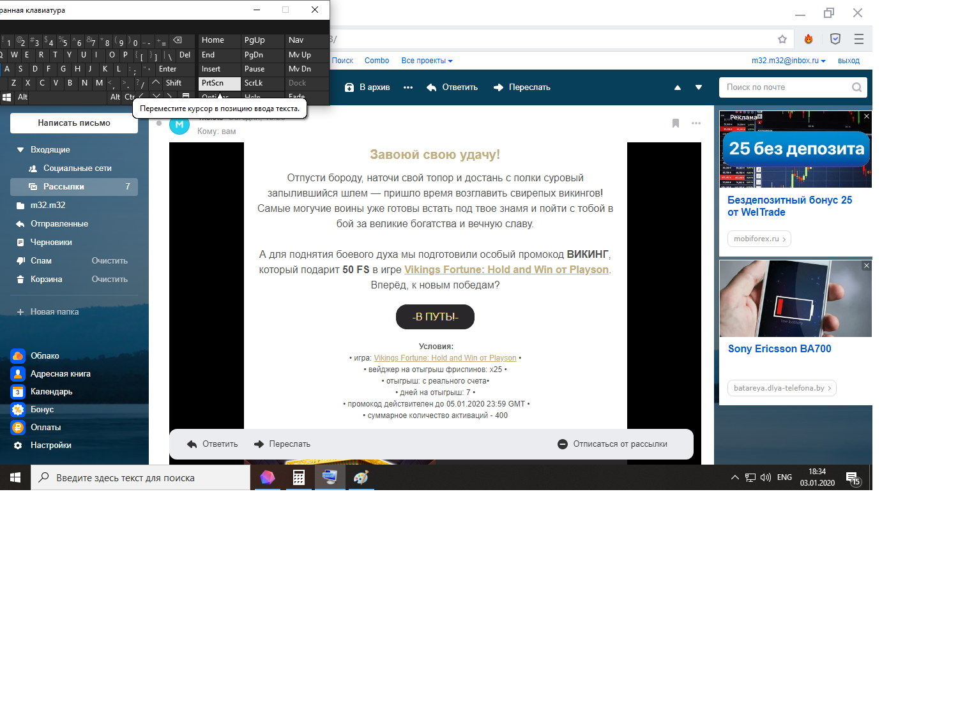The width and height of the screenshot is (958, 718).
Task: Go to the next email with down arrow
Action: point(699,87)
